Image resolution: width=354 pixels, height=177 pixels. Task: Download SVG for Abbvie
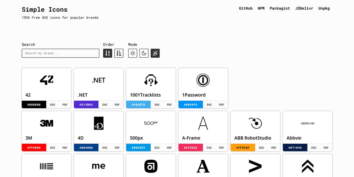[314, 148]
